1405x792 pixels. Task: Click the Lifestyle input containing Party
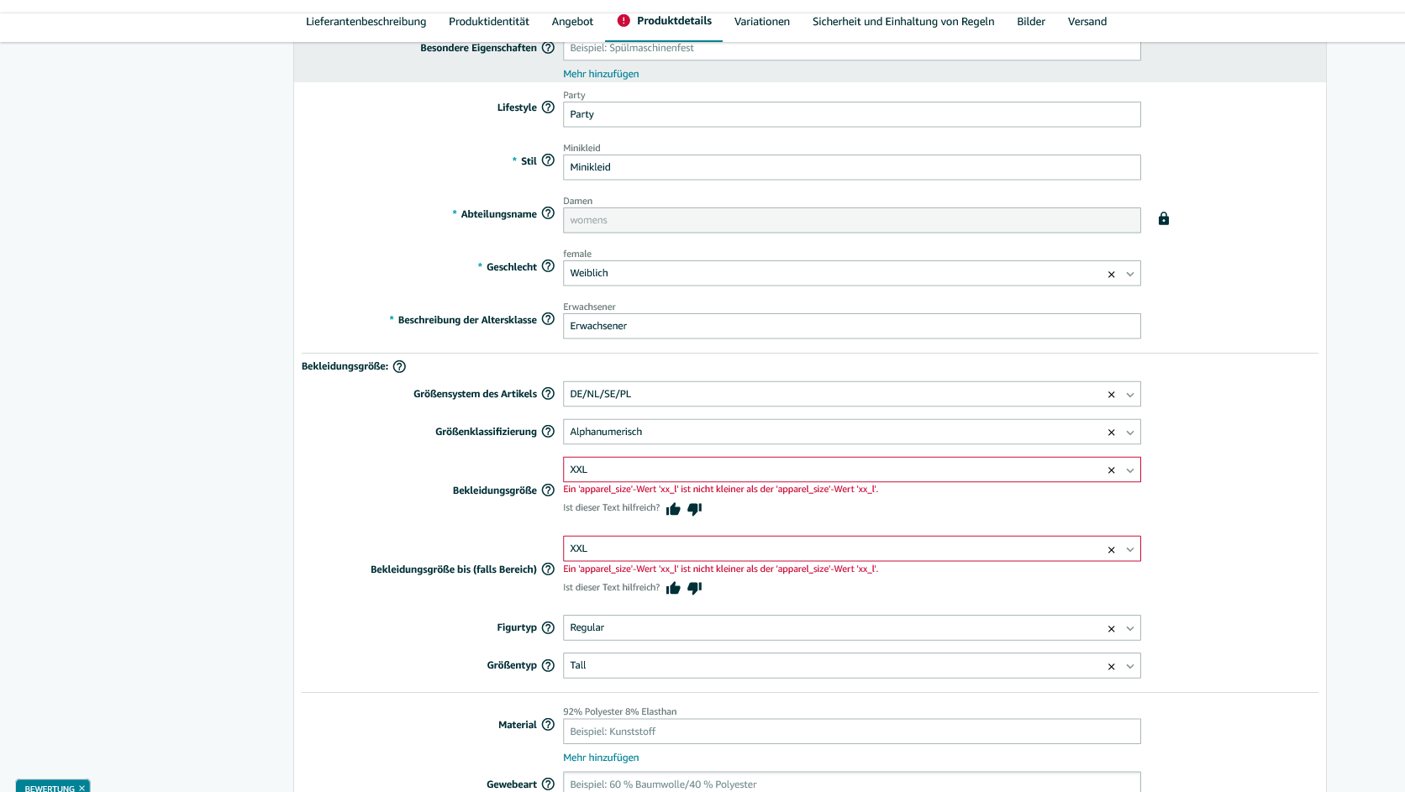(x=852, y=114)
